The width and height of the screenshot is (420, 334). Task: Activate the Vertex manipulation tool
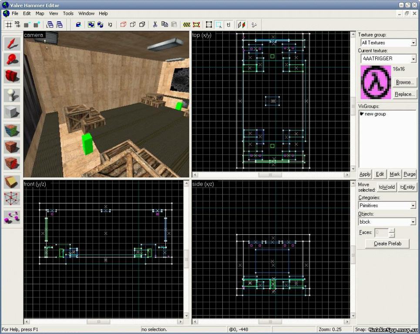pos(12,198)
